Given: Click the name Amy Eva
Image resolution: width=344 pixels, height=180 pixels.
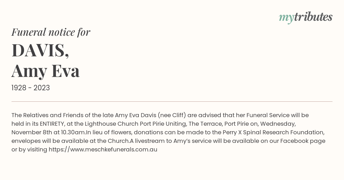Looking at the screenshot, I should [x=45, y=71].
